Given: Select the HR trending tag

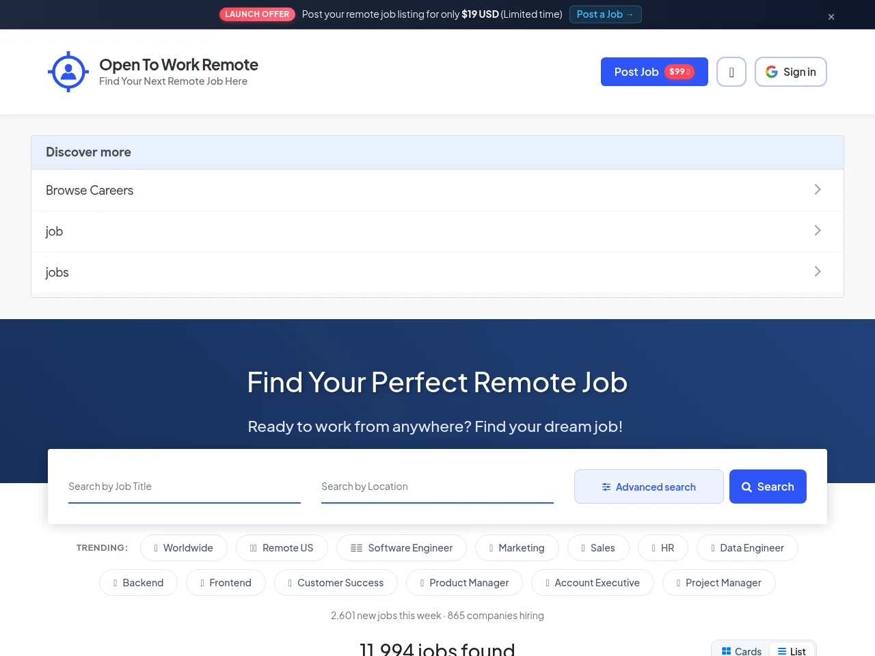Looking at the screenshot, I should click(x=663, y=548).
